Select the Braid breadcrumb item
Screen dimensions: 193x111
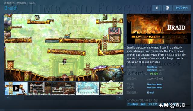point(32,3)
